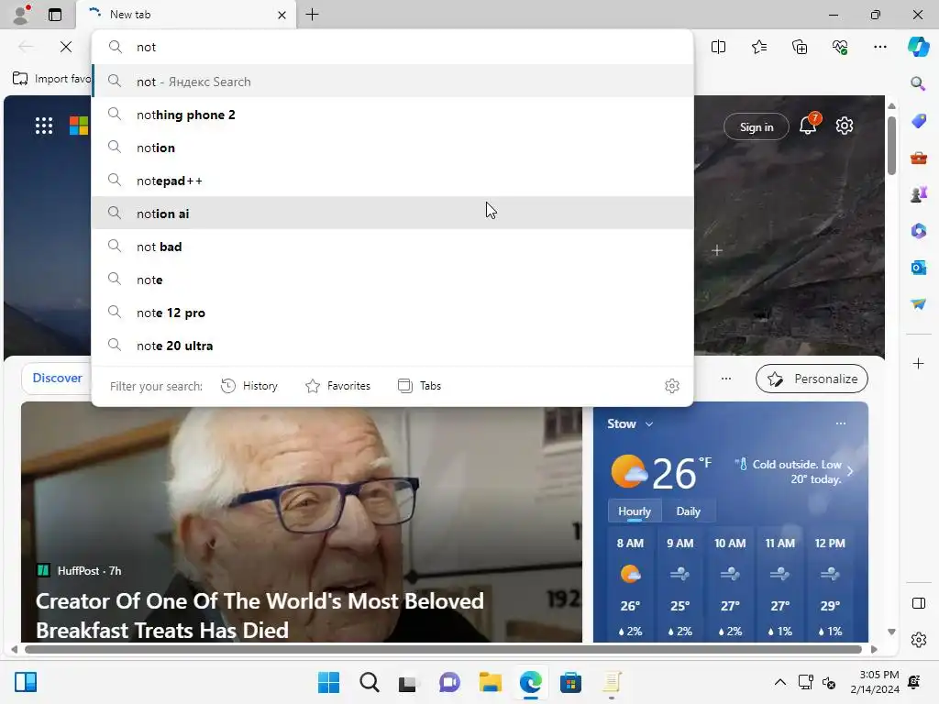Open sidebar settings gear at bottom

pos(918,640)
